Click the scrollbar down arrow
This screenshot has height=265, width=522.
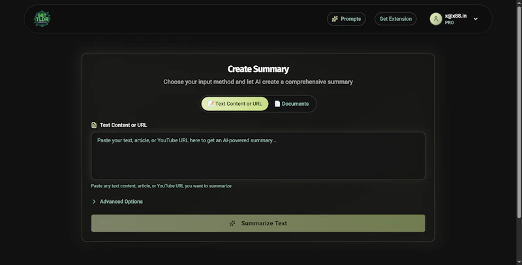(519, 262)
